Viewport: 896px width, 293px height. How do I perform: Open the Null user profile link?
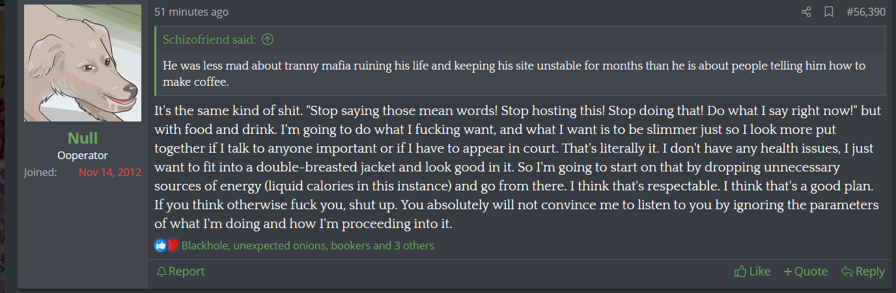(x=83, y=138)
